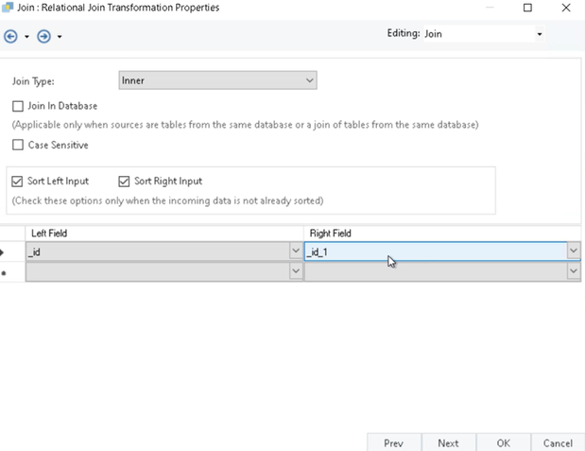
Task: Open the Editing Join selector dropdown
Action: pyautogui.click(x=540, y=34)
